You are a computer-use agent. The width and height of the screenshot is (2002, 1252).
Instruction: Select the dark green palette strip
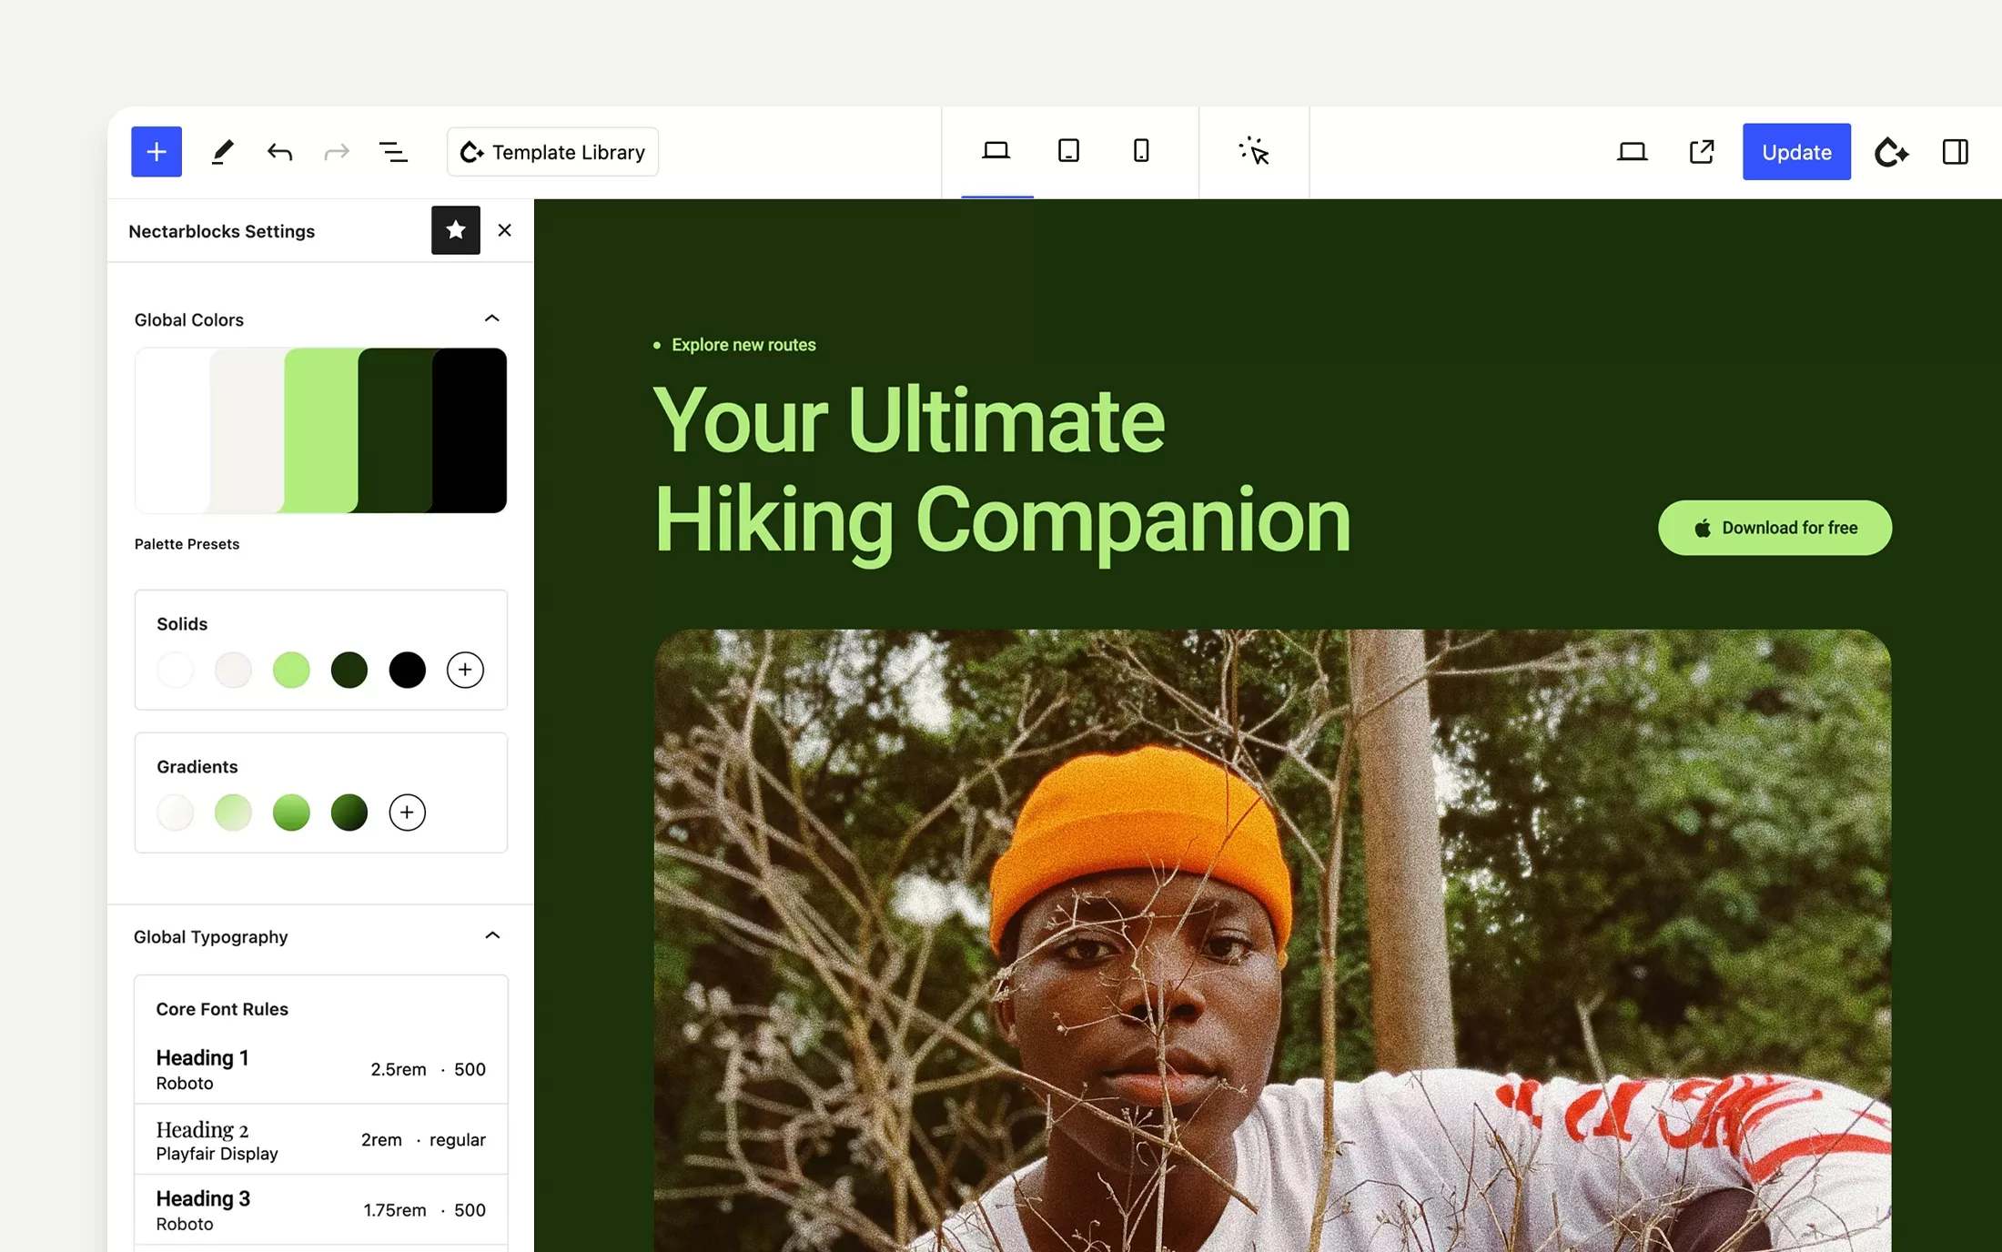[395, 430]
